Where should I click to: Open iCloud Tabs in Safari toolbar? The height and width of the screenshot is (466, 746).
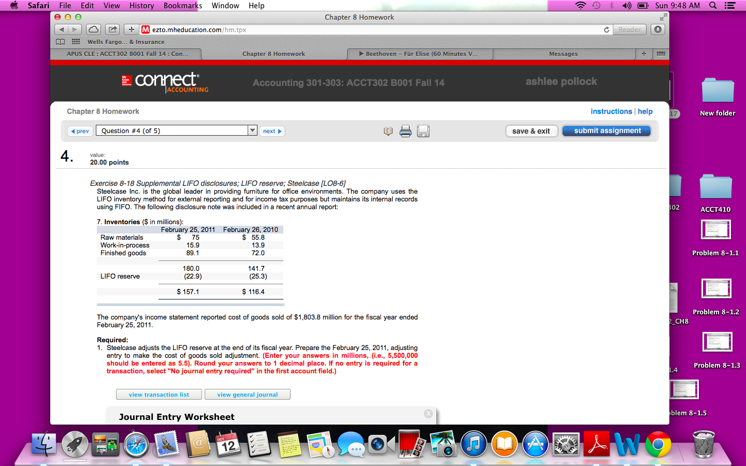94,30
